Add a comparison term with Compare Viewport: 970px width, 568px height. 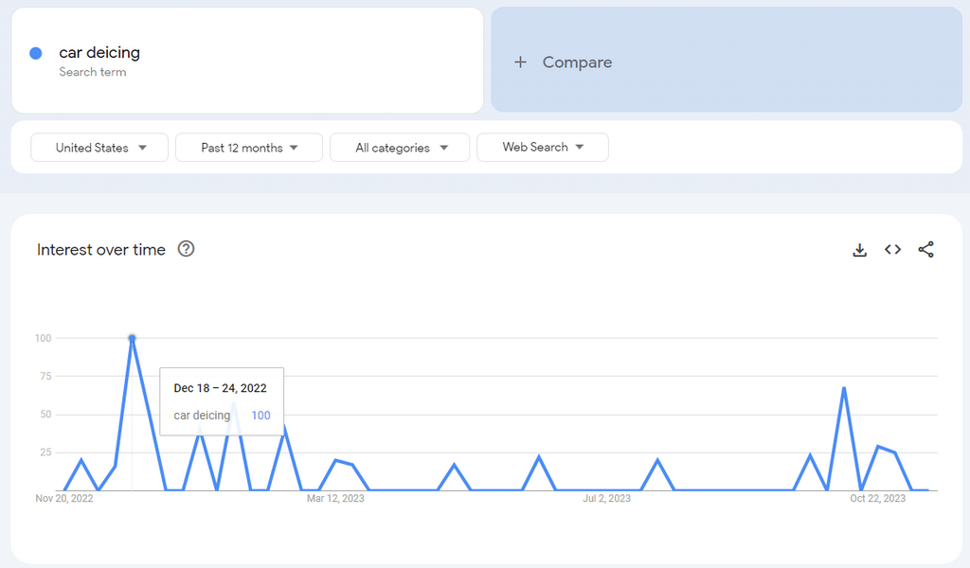coord(727,60)
